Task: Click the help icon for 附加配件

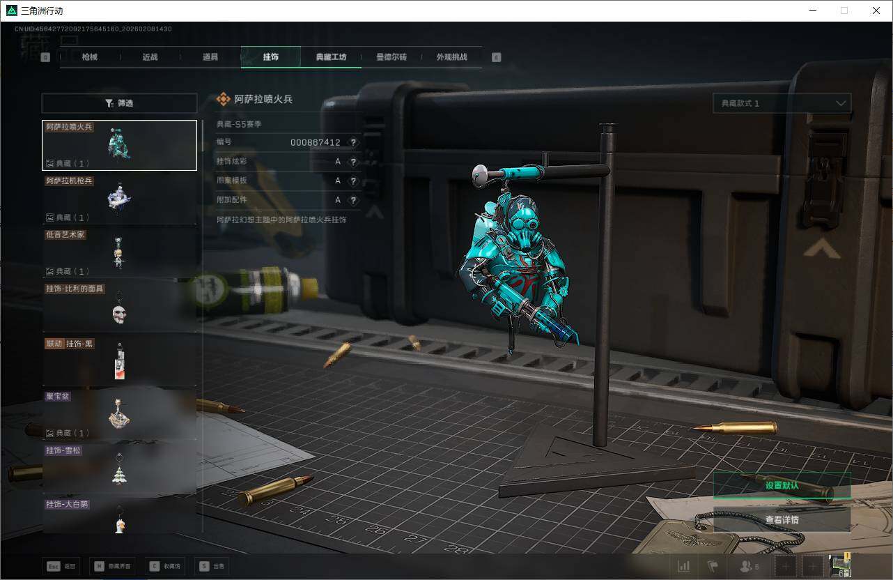Action: click(x=353, y=200)
